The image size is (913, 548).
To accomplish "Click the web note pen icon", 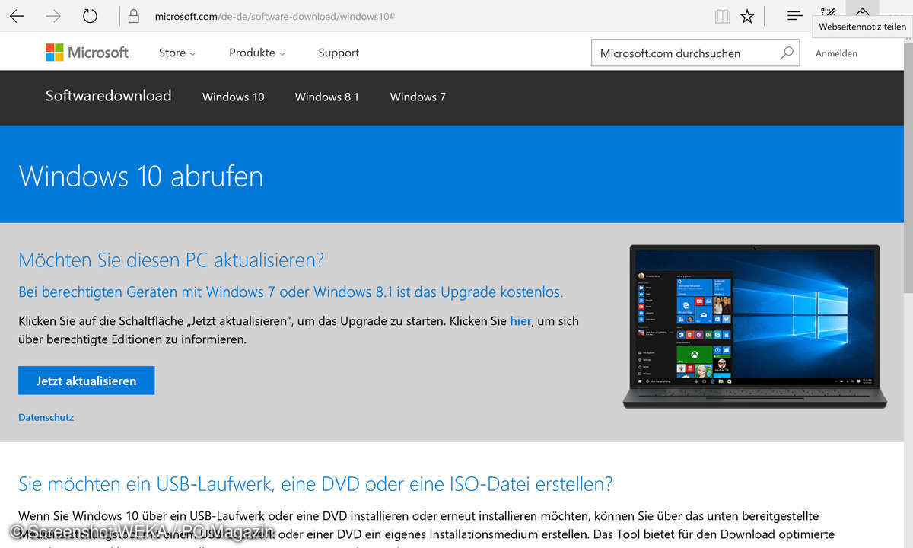I will pyautogui.click(x=829, y=13).
